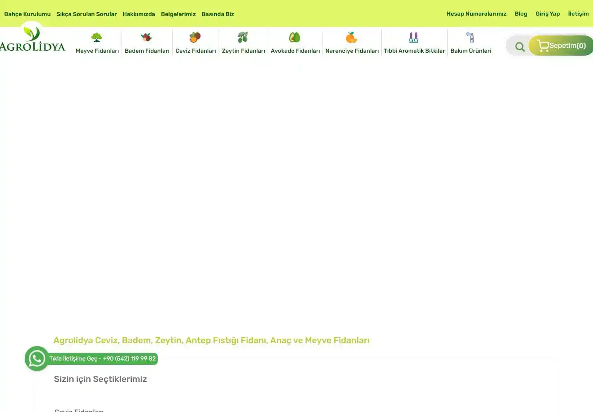The image size is (593, 412).
Task: Open the Meyve Fidanları category
Action: coord(97,51)
